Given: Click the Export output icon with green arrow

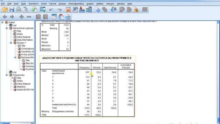Looking at the screenshot, I should pos(34,10).
